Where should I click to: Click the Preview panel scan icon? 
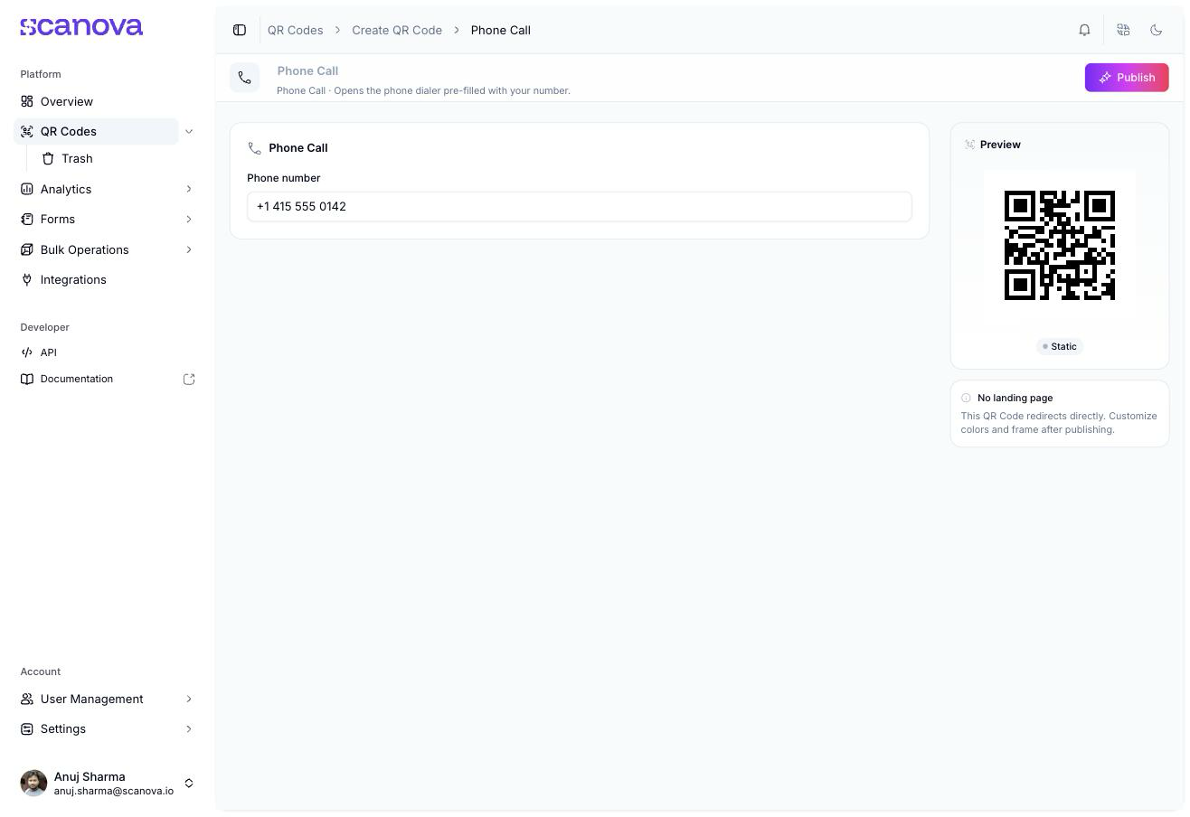pos(969,145)
